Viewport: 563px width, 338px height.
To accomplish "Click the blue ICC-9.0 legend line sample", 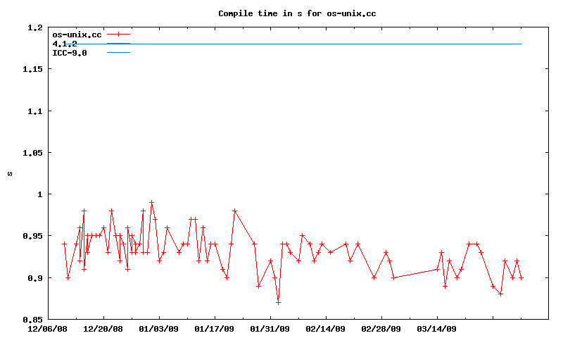I will 119,53.
